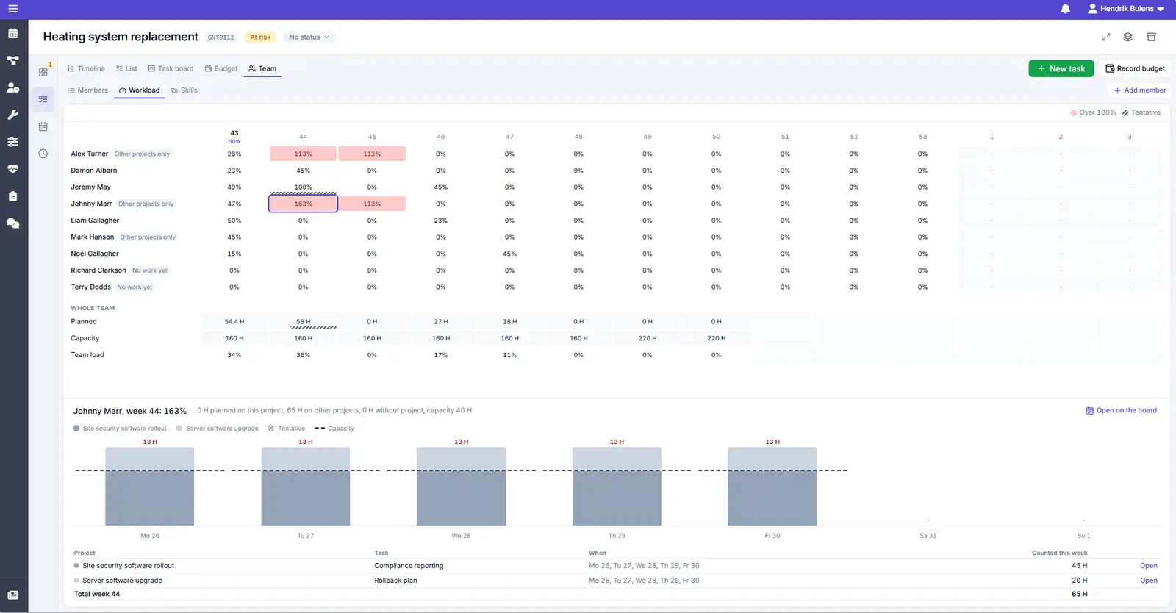This screenshot has height=613, width=1176.
Task: Toggle the Over 100% legend item
Action: tap(1093, 112)
